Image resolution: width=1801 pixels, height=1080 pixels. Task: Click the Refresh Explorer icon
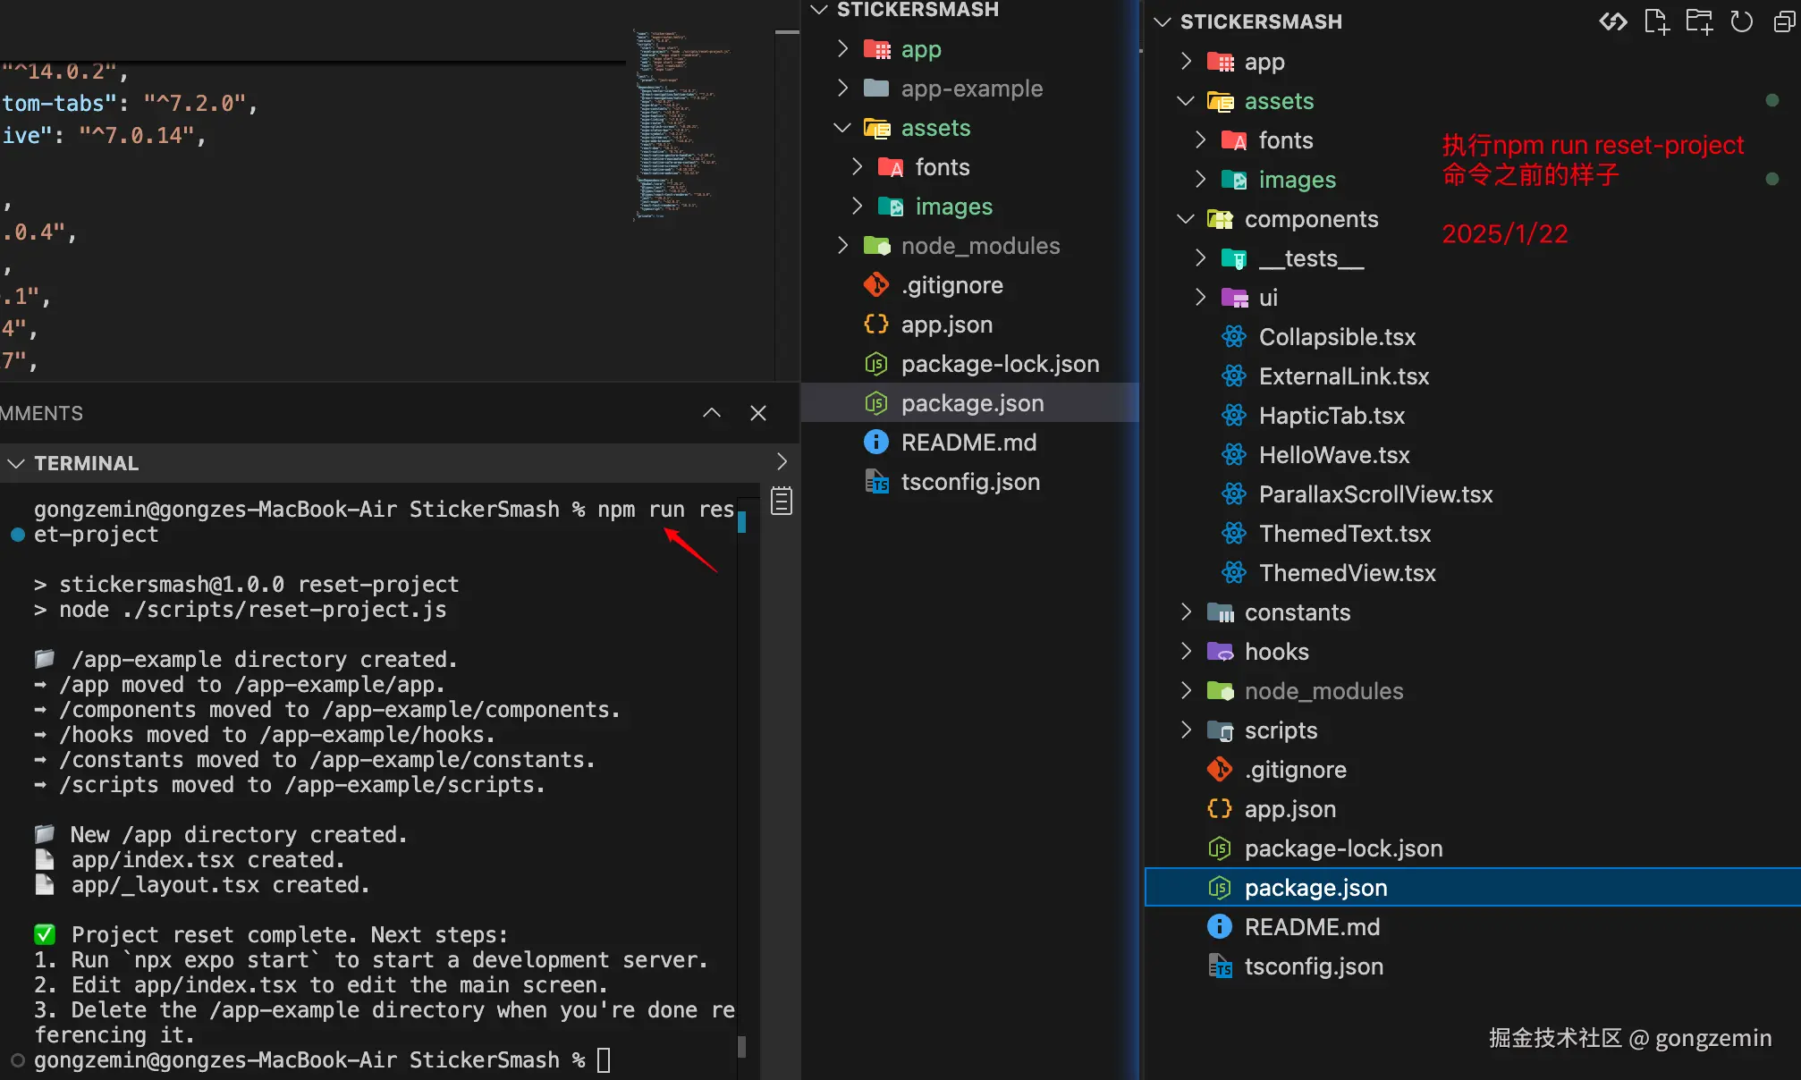1741,21
